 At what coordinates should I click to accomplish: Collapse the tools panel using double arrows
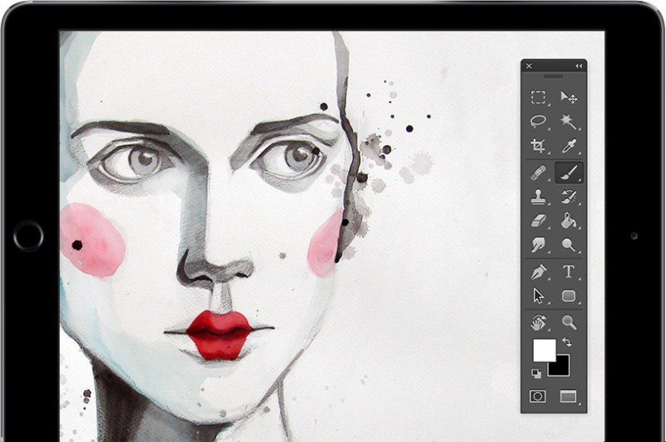click(579, 66)
